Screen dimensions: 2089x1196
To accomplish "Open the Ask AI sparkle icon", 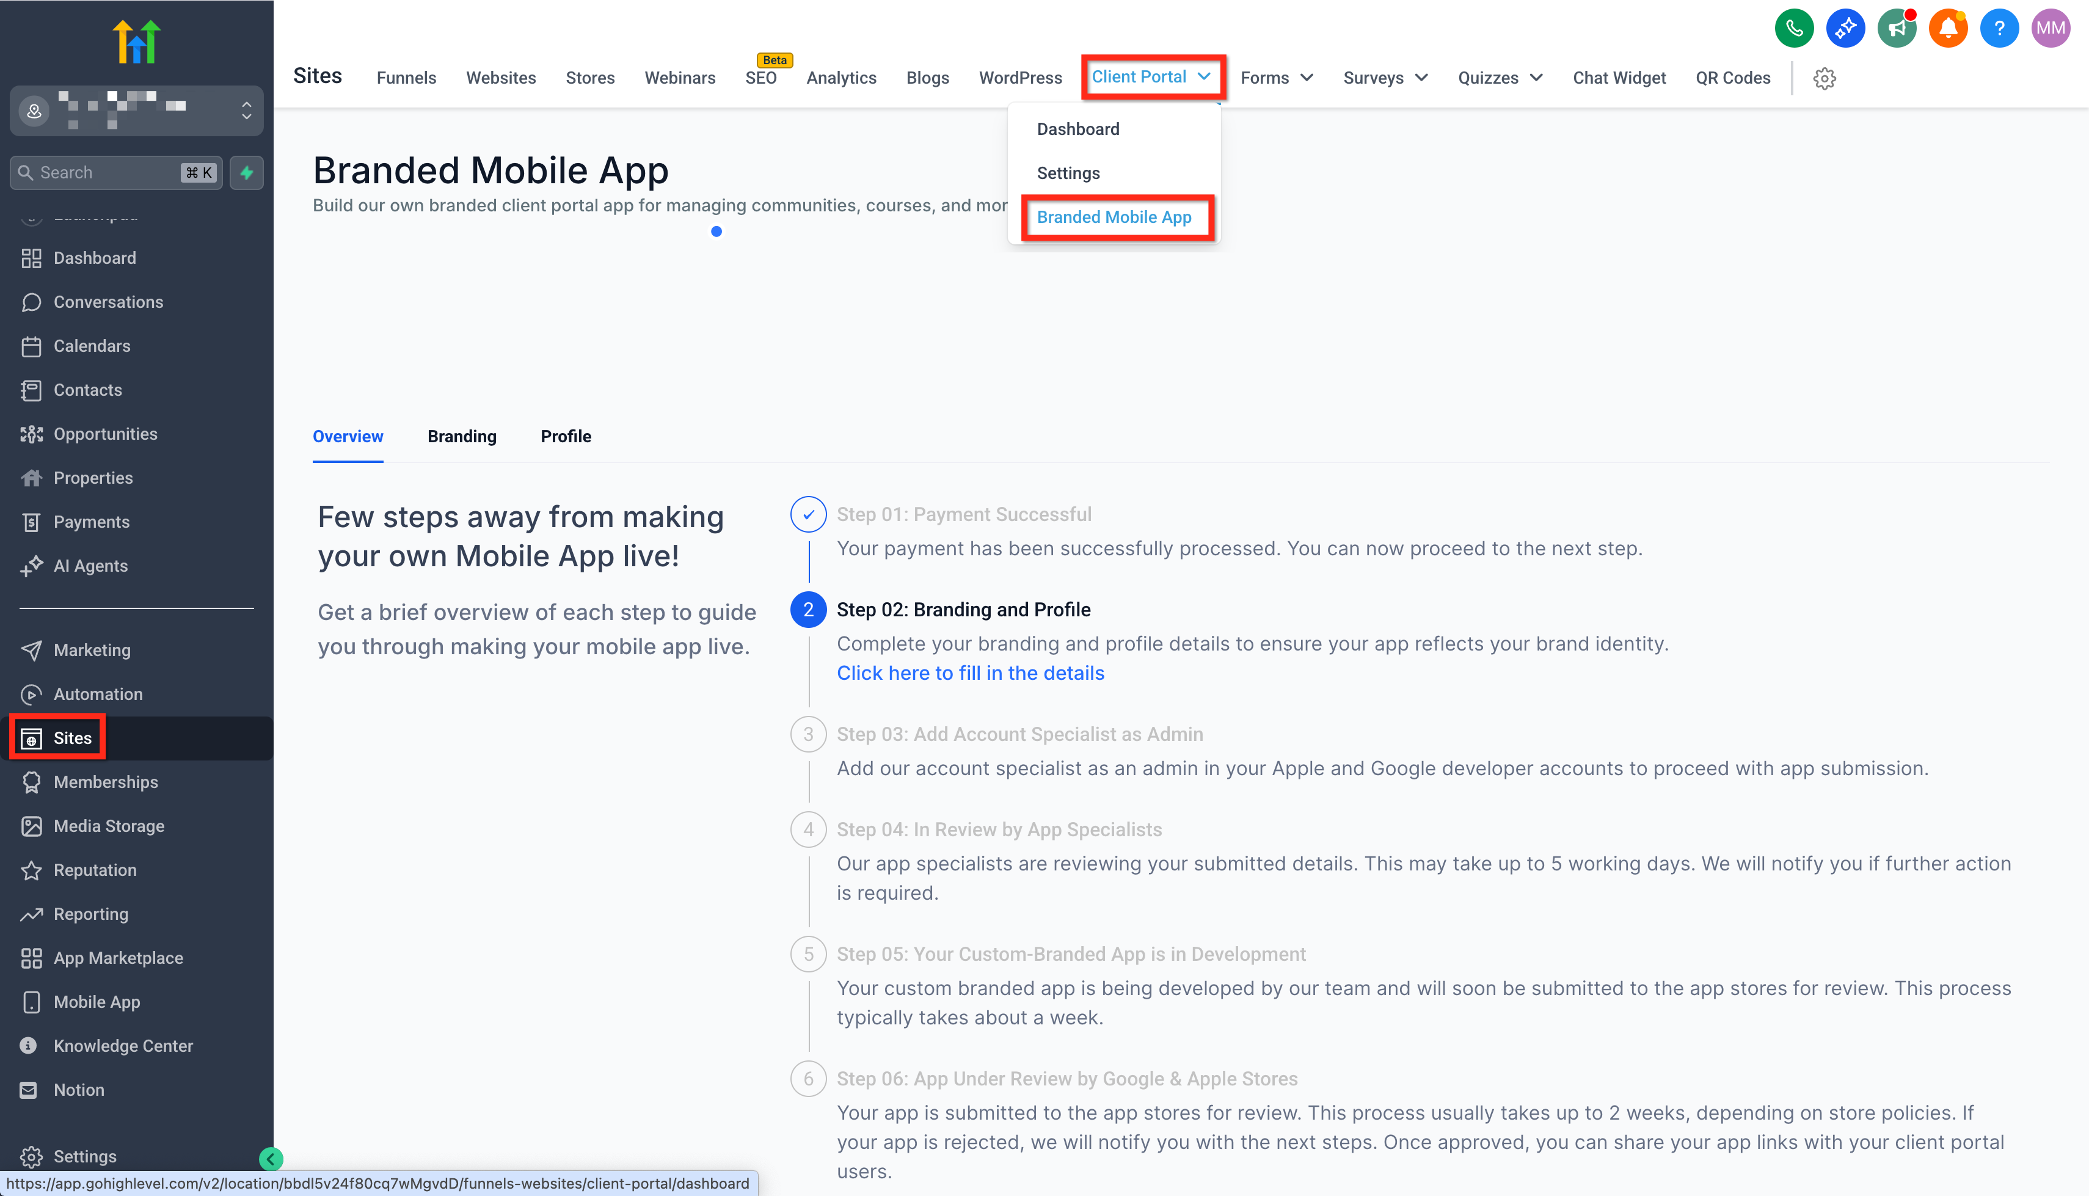I will tap(1845, 29).
